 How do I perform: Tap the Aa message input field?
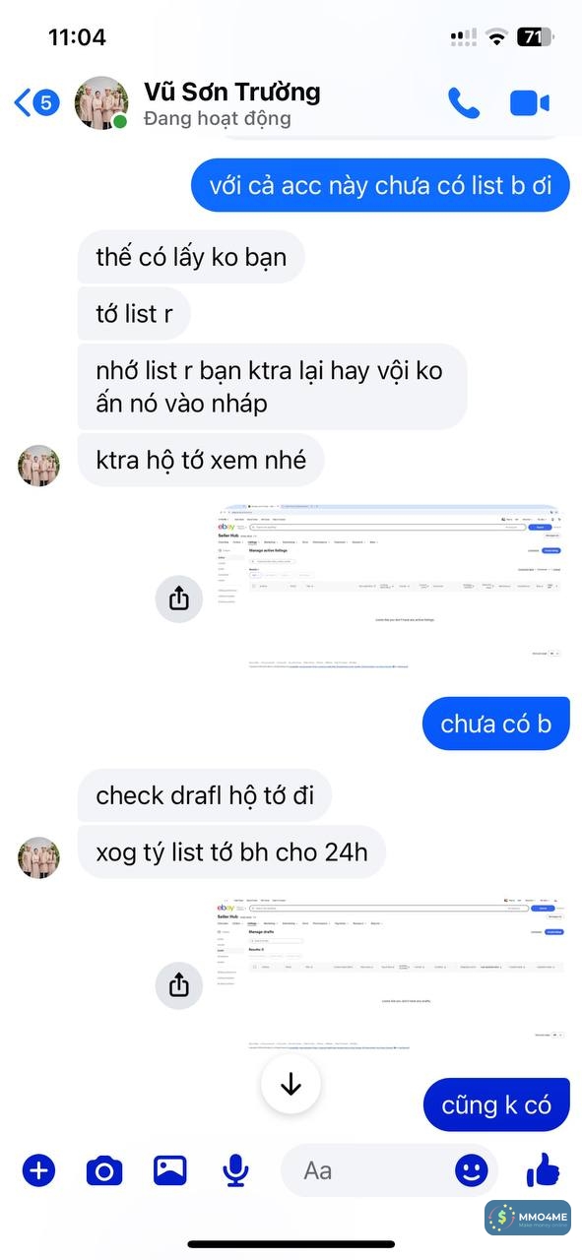[x=366, y=1170]
